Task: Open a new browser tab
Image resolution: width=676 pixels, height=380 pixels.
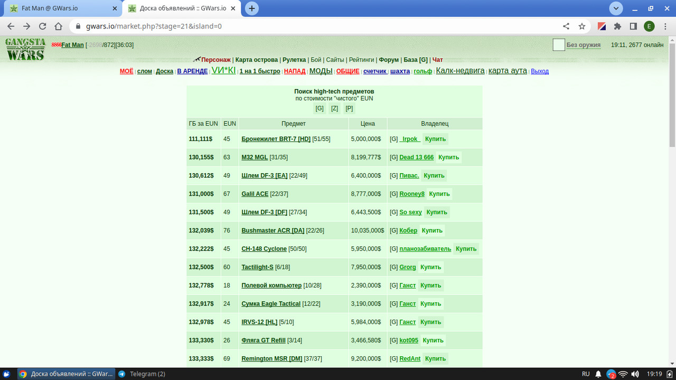Action: pyautogui.click(x=252, y=8)
